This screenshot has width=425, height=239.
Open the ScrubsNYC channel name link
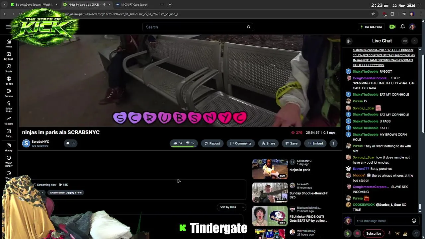40,142
